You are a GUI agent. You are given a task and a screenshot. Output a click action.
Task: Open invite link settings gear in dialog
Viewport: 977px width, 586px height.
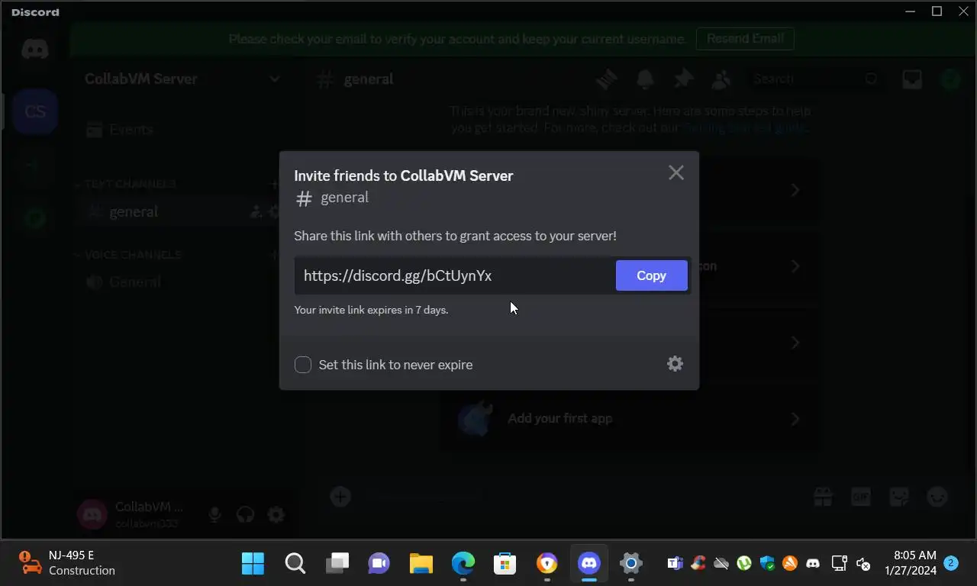675,364
